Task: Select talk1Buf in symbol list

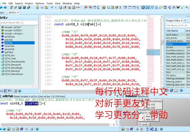Action: (x=9, y=52)
